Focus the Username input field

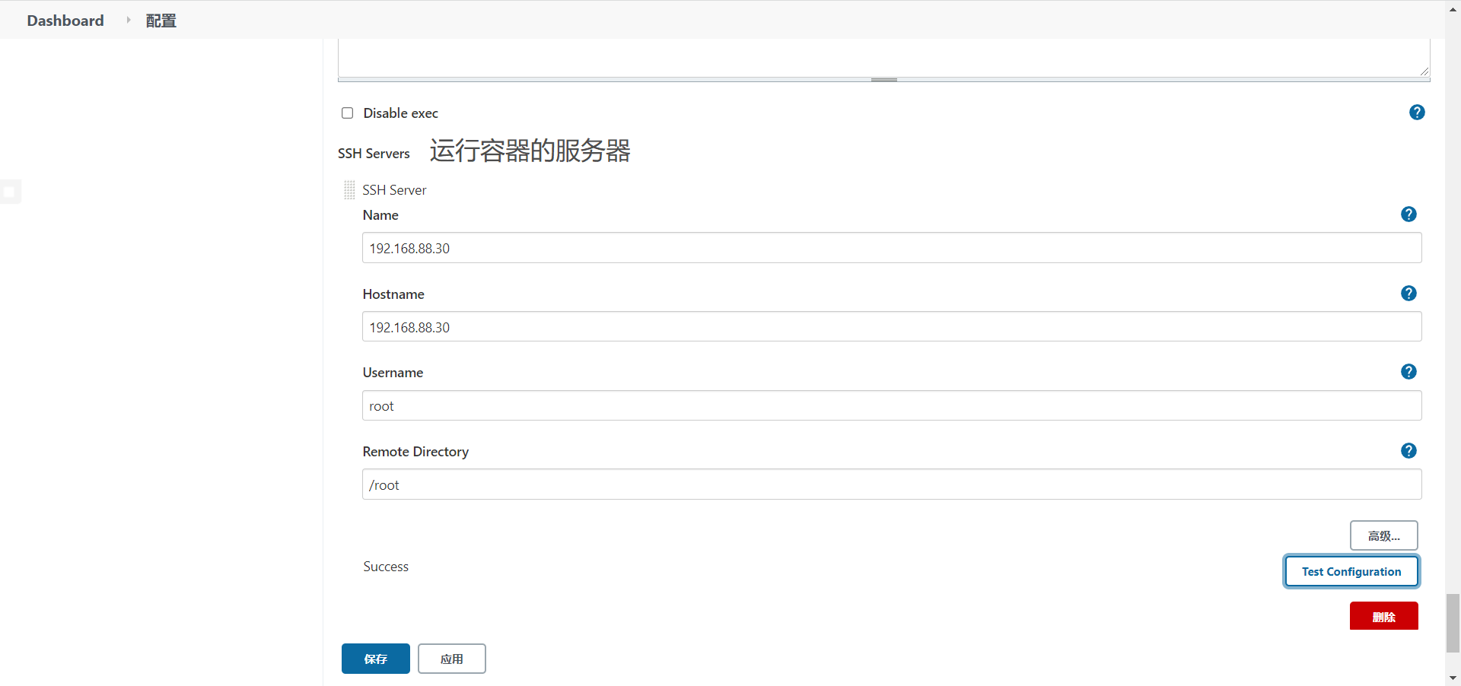892,405
